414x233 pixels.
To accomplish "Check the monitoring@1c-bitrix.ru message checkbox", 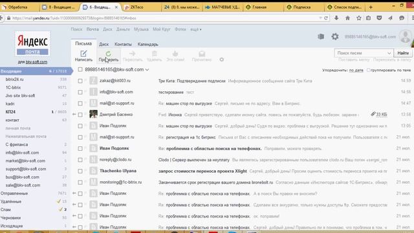I will tap(80, 183).
